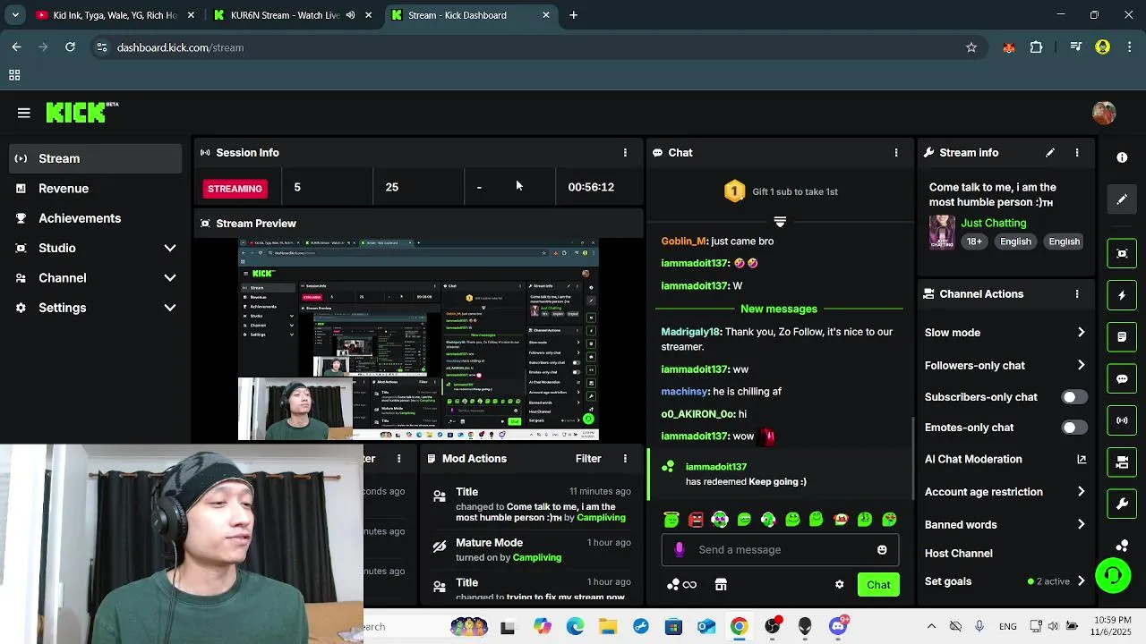Open a new browser tab
This screenshot has width=1146, height=644.
coord(574,15)
